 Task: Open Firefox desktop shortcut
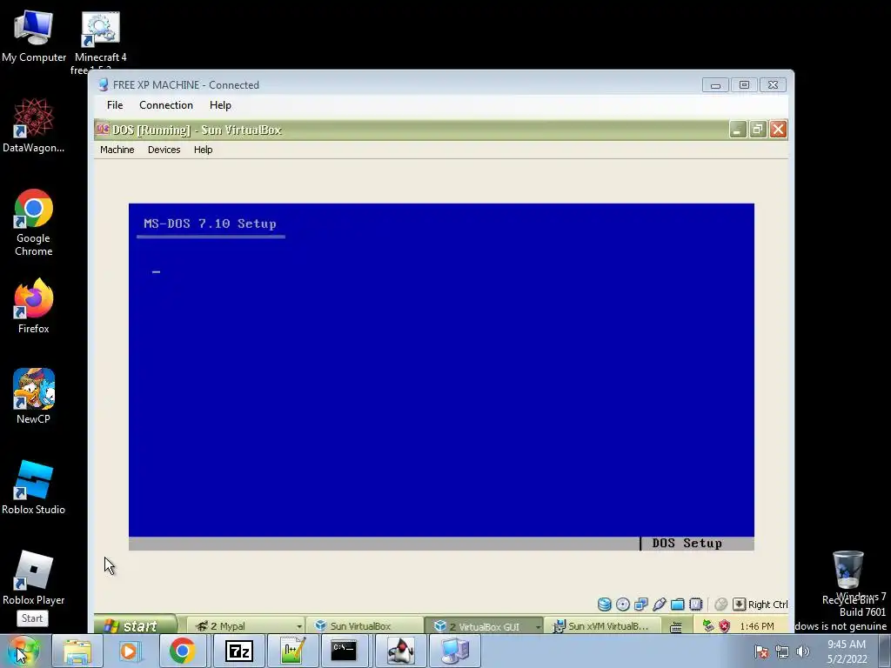pos(34,305)
